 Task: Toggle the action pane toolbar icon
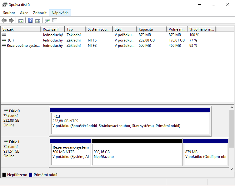point(38,21)
